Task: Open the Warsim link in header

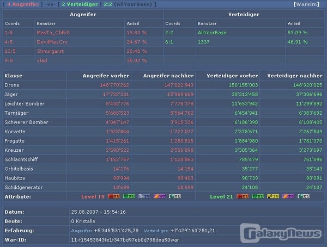Action: point(308,4)
